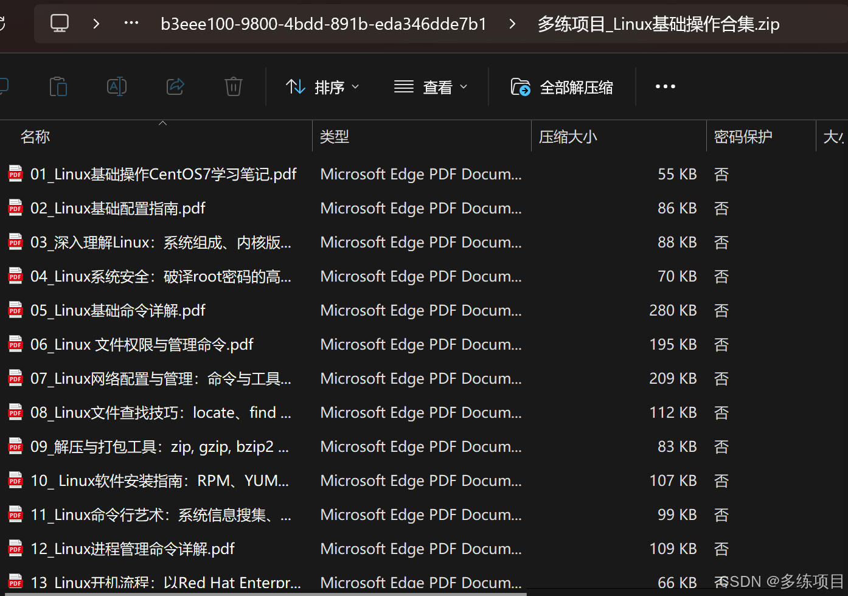This screenshot has width=848, height=596.
Task: Select file name 03_深入理解Linux：系统组成
Action: 161,243
